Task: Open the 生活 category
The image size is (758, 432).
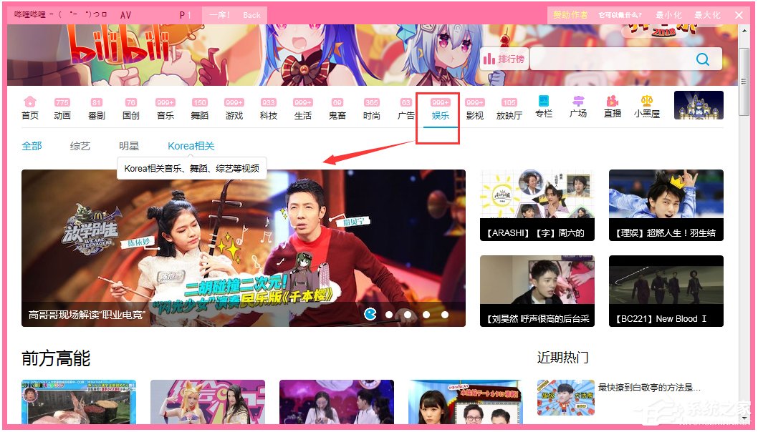Action: pyautogui.click(x=303, y=109)
